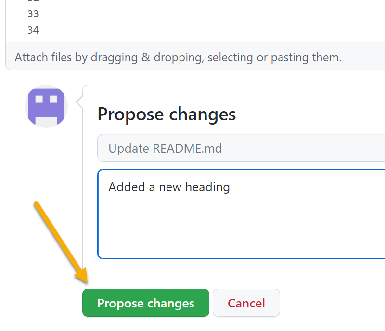Select line number 34 in editor gutter
Image resolution: width=385 pixels, height=331 pixels.
click(x=33, y=30)
